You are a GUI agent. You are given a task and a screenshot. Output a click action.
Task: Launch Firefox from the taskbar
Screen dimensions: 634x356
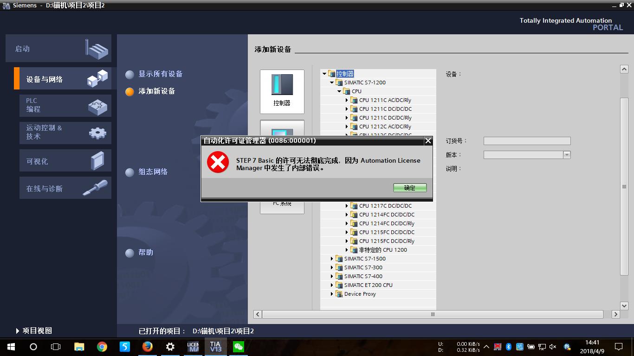(148, 346)
